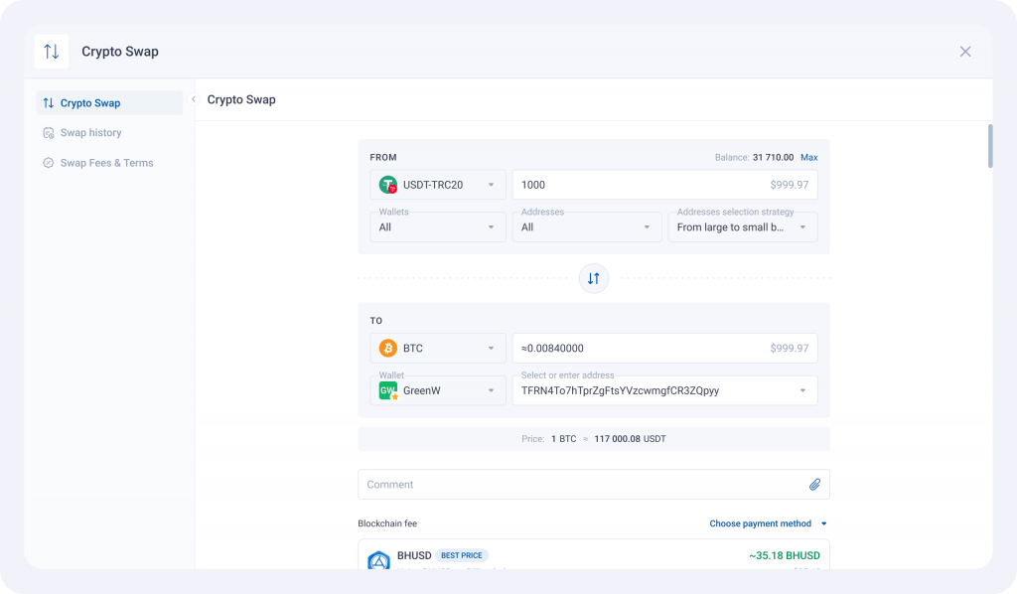Click the Crypto Swap header logo icon

point(52,52)
